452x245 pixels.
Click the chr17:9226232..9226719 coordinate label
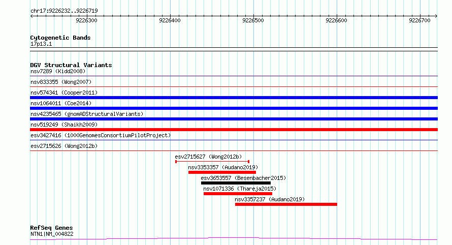[64, 11]
